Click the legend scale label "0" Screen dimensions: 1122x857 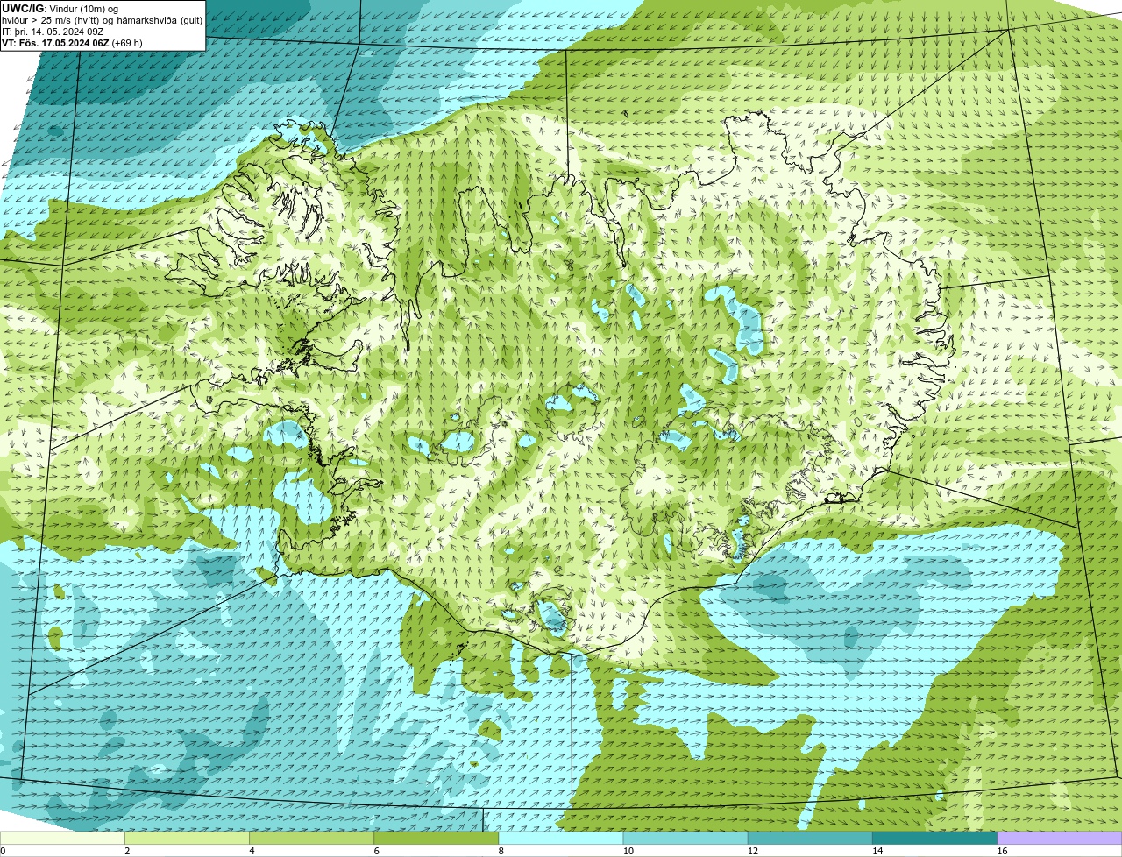pos(3,851)
